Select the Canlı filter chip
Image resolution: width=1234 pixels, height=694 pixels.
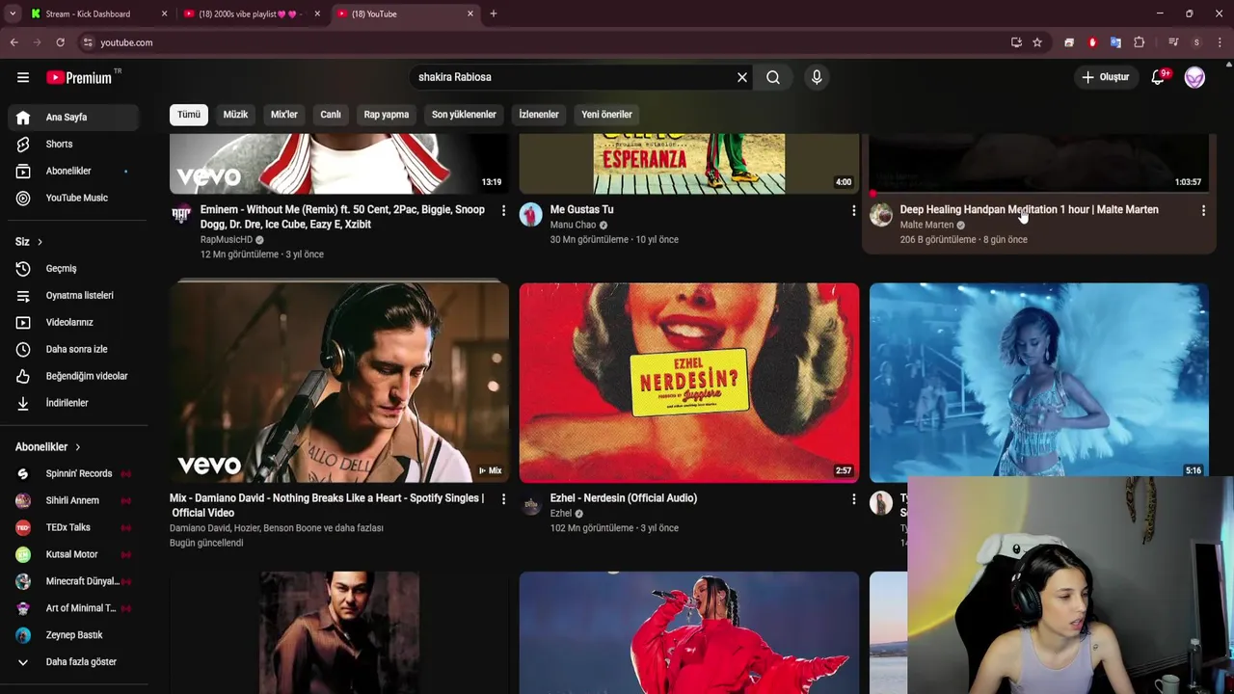click(x=331, y=115)
